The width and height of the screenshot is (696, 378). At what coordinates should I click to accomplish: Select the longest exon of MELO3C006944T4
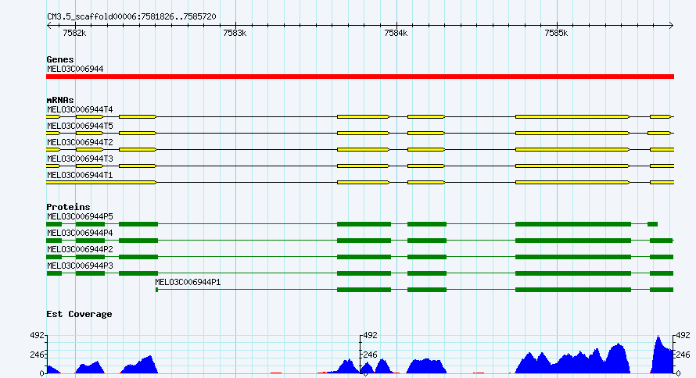coord(572,117)
